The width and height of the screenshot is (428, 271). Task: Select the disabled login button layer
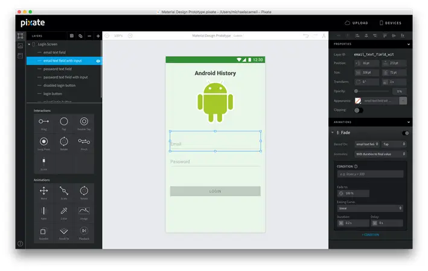[59, 86]
